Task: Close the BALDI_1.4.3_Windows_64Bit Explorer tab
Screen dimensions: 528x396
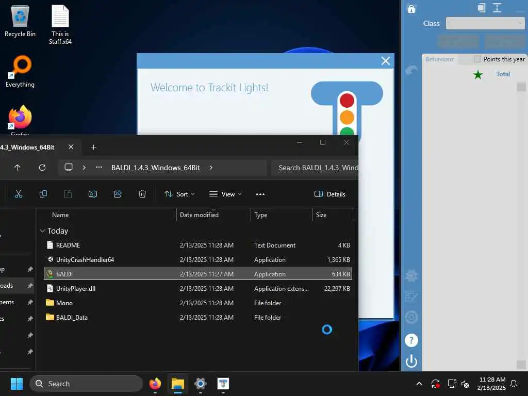Action: pyautogui.click(x=71, y=147)
